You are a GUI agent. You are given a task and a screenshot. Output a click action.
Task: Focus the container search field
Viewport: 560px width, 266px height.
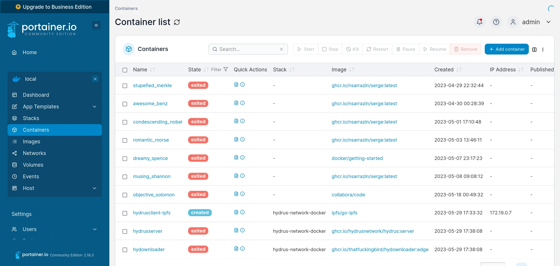coord(248,49)
